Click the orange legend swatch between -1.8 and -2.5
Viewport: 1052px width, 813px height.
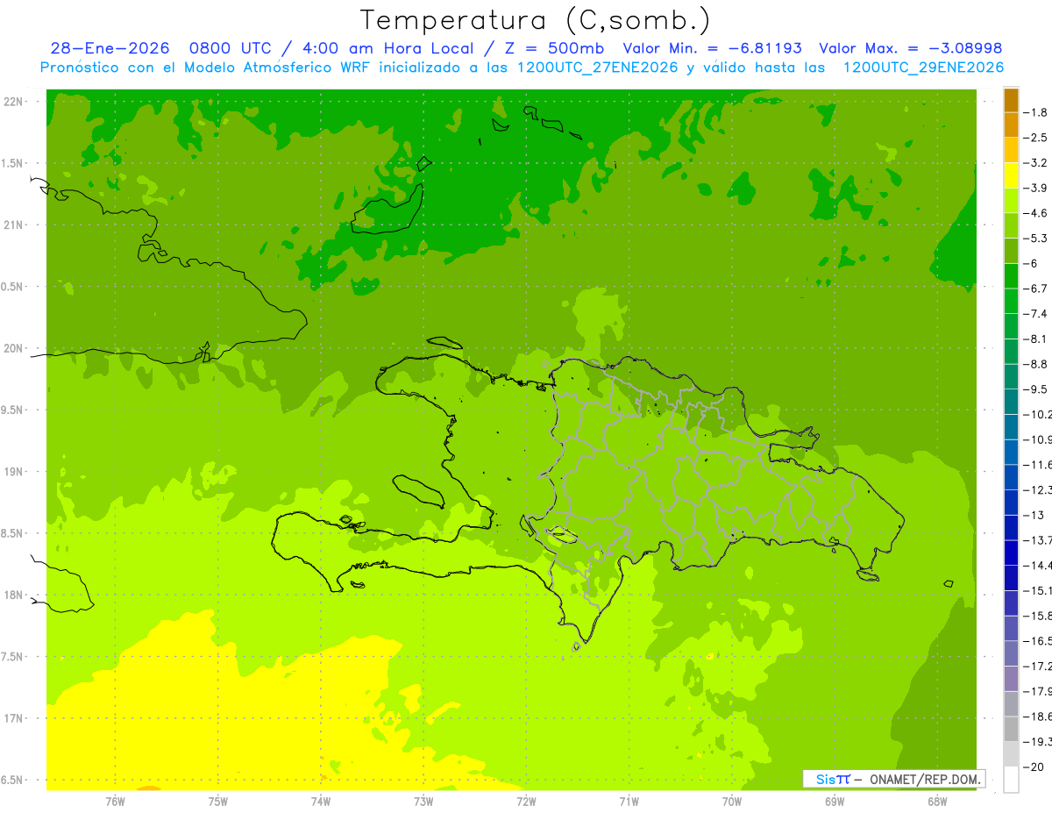coord(1011,125)
